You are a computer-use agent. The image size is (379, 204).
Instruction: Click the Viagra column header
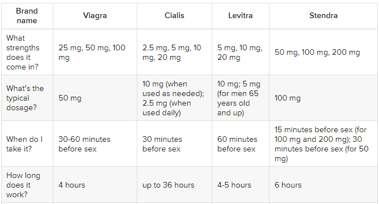point(95,16)
